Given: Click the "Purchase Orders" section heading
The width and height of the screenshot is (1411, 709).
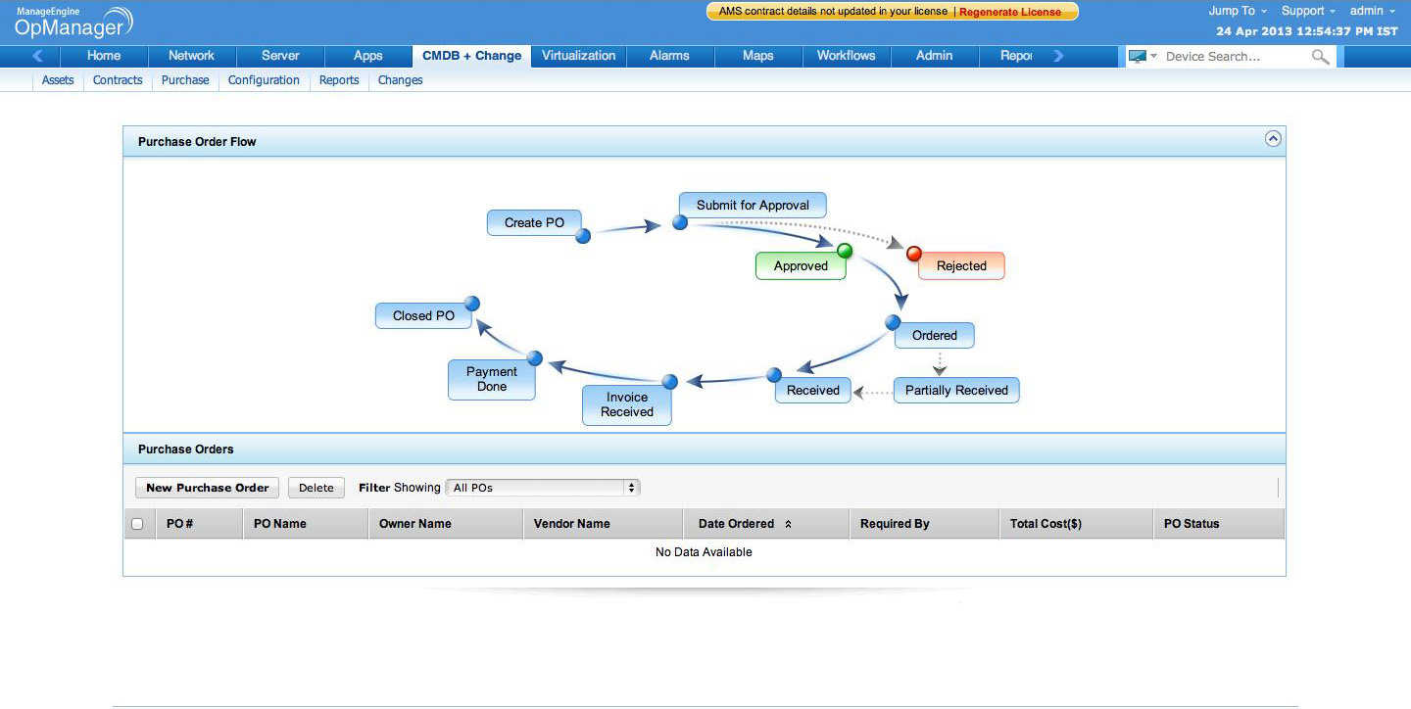Looking at the screenshot, I should tap(186, 449).
